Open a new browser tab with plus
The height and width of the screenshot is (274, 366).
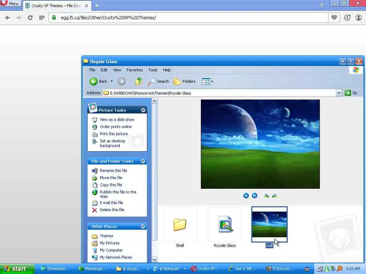pos(97,6)
